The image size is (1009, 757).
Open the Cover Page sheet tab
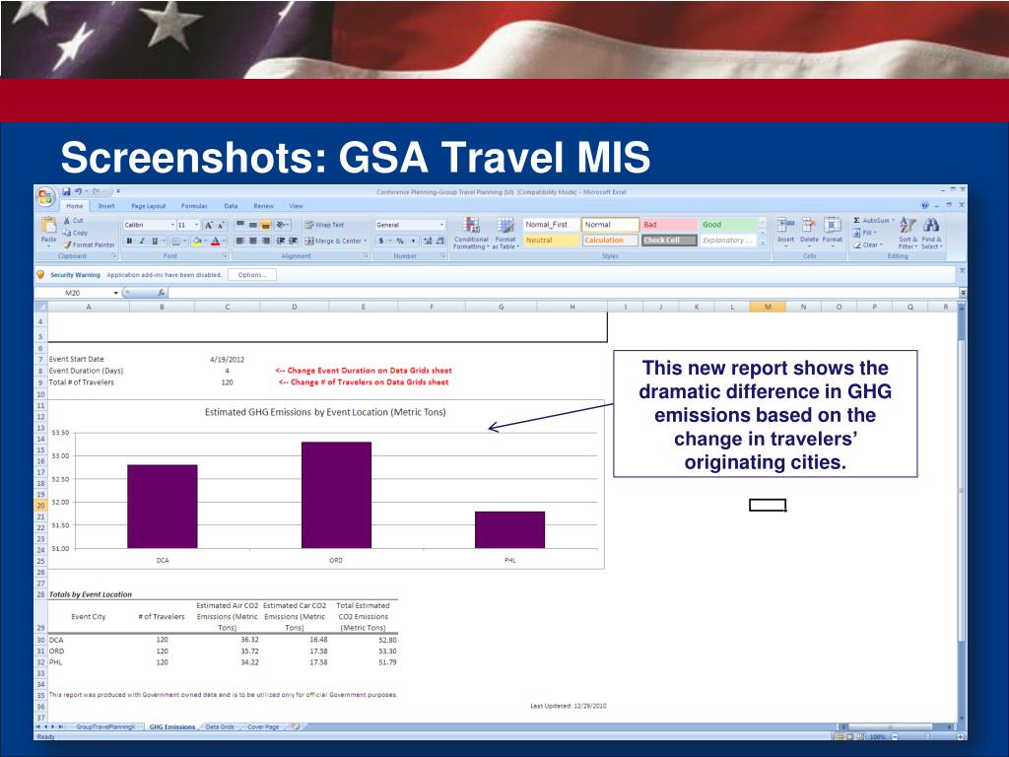[263, 726]
